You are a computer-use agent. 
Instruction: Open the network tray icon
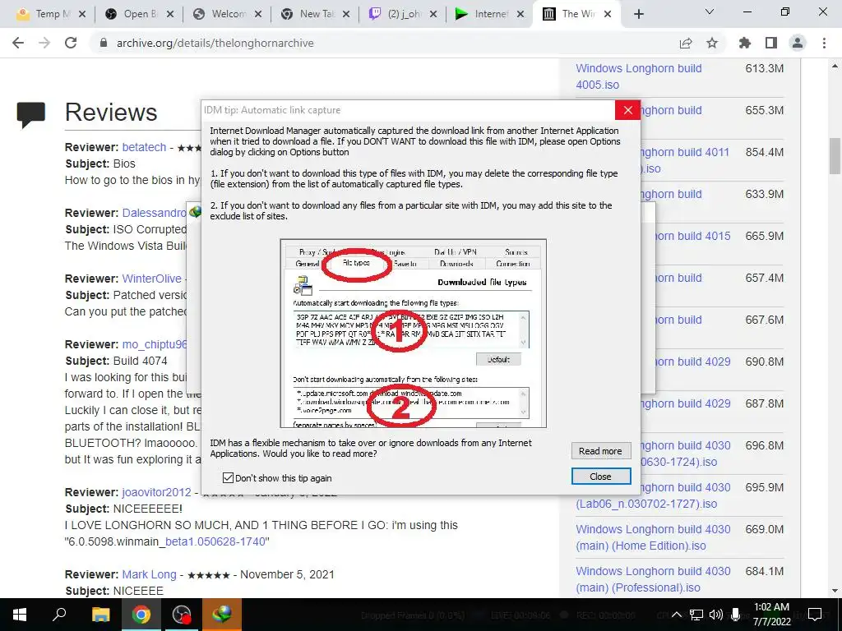tap(696, 615)
